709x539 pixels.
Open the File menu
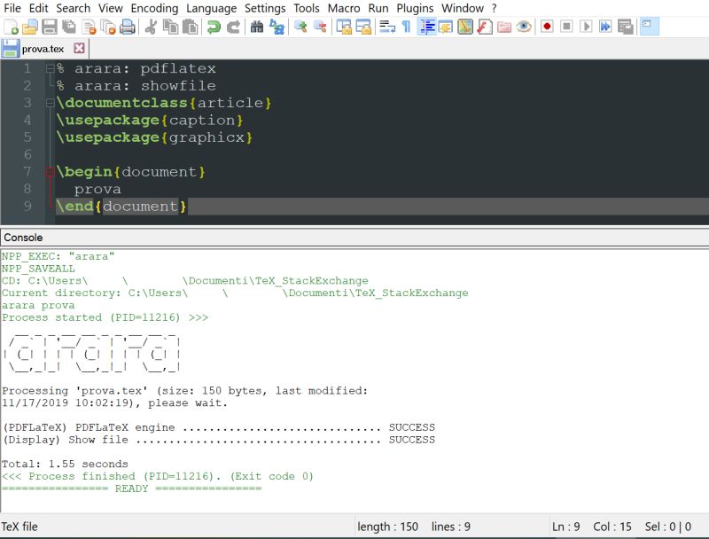point(12,8)
